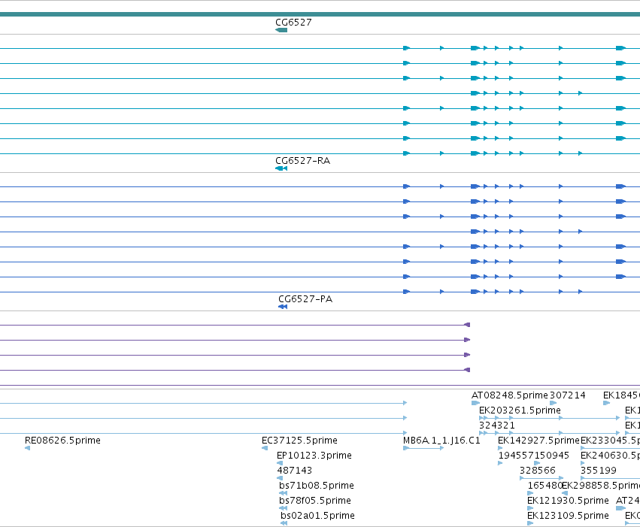Click the bs02a01.5prime label
The height and width of the screenshot is (527, 640).
pos(317,516)
